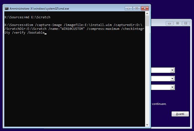Viewport: 194px width, 131px height.
Task: Close the Windows Setup window behind
Action: pyautogui.click(x=186, y=23)
